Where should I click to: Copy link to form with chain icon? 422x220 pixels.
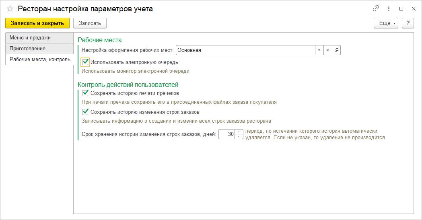click(x=376, y=8)
